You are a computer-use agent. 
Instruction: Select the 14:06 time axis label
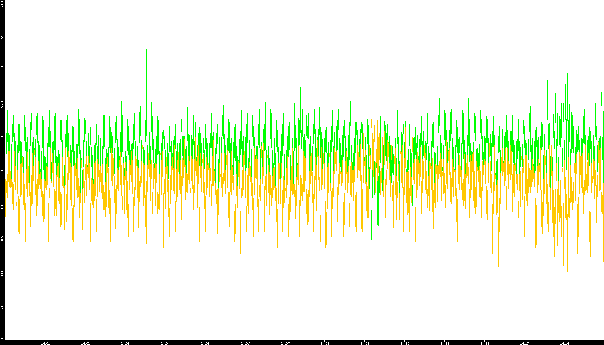(245, 343)
